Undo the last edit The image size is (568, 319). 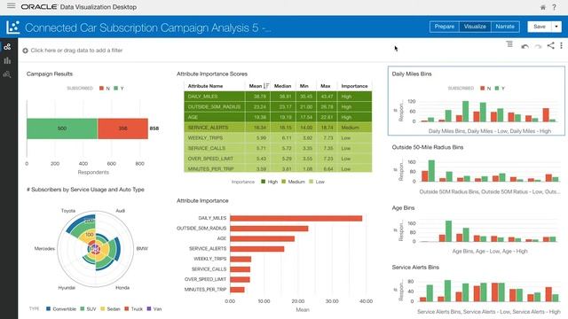point(525,46)
